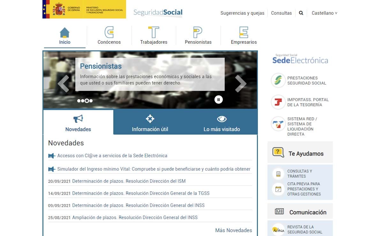383x236 pixels.
Task: Open the Castellano language dropdown
Action: click(324, 13)
